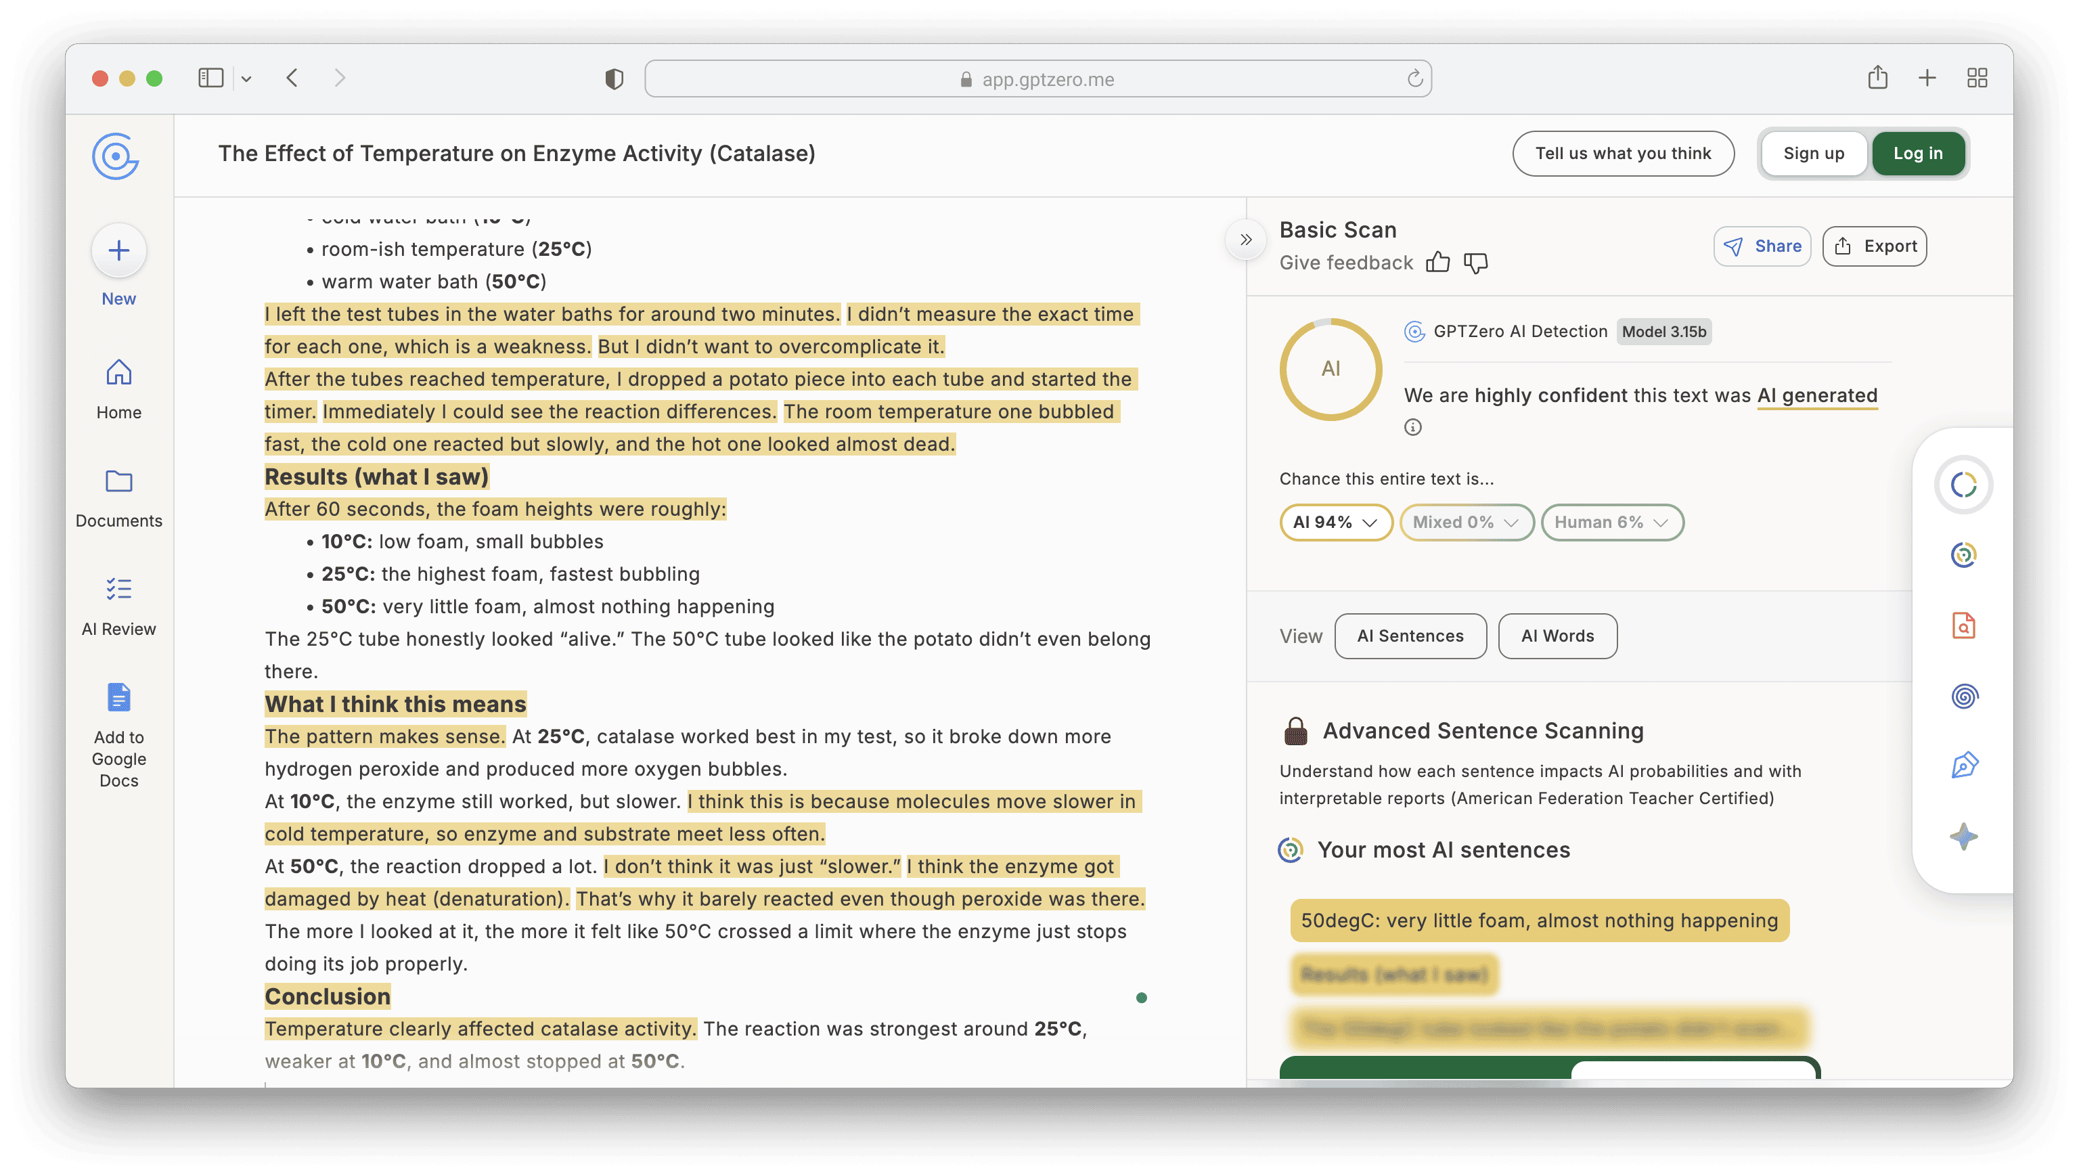This screenshot has height=1175, width=2079.
Task: Collapse the scan results panel chevron
Action: pos(1245,240)
